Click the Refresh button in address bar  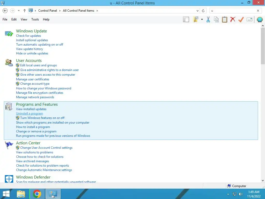[x=203, y=11]
